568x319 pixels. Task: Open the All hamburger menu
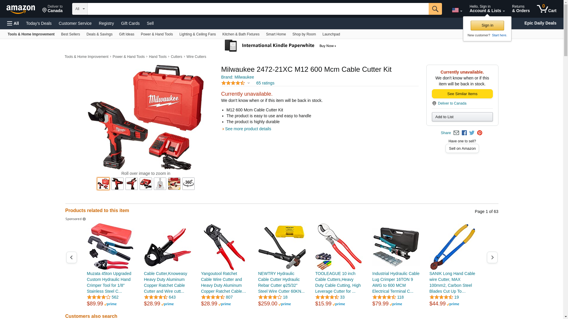(13, 23)
